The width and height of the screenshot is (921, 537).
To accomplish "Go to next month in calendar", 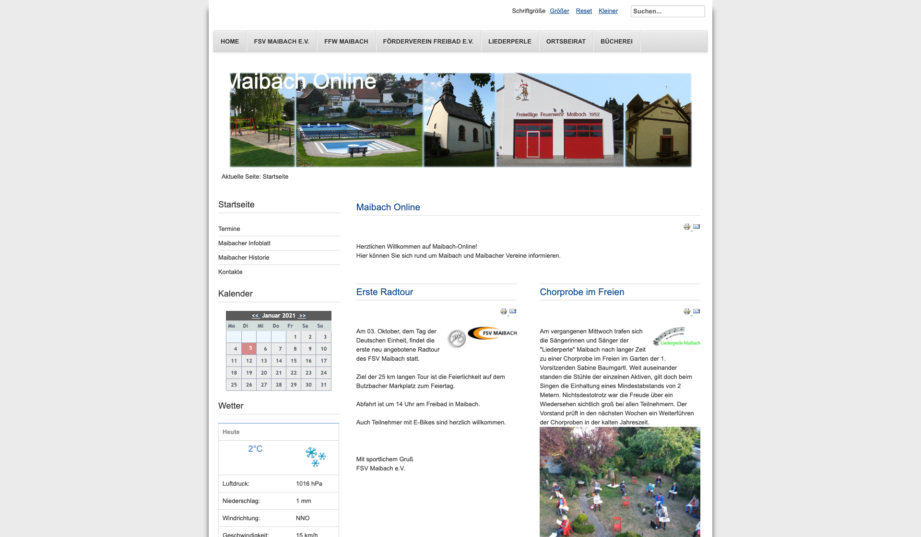I will pyautogui.click(x=302, y=316).
